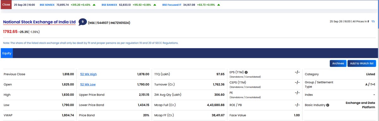Click the Group / Settlement value A / T+1
The width and height of the screenshot is (379, 121).
pyautogui.click(x=370, y=85)
